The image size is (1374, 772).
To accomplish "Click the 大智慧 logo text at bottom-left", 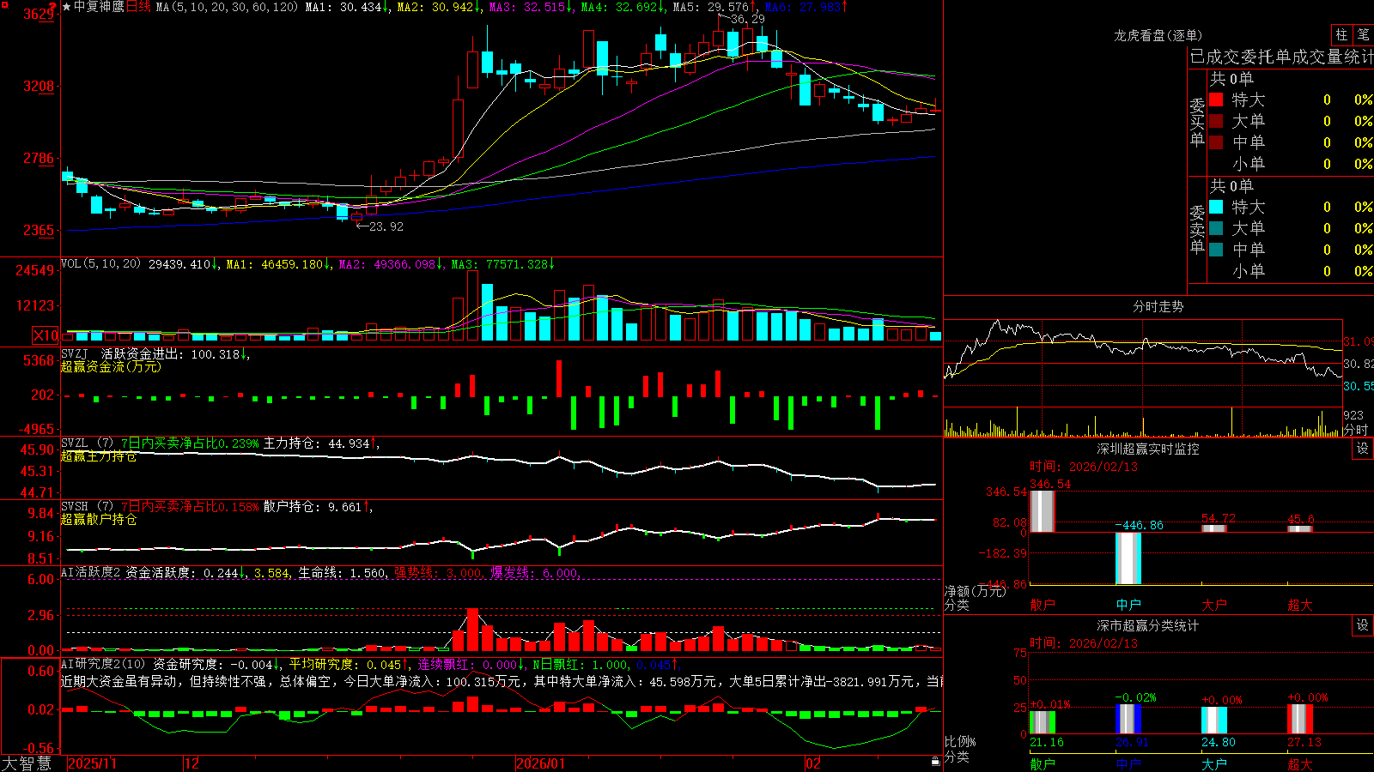I will coord(27,763).
